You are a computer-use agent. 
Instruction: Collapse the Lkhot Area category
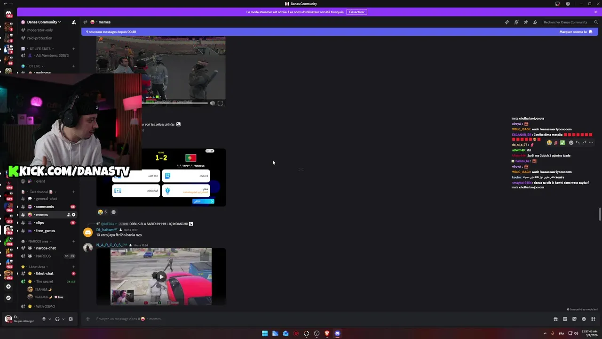[38, 267]
